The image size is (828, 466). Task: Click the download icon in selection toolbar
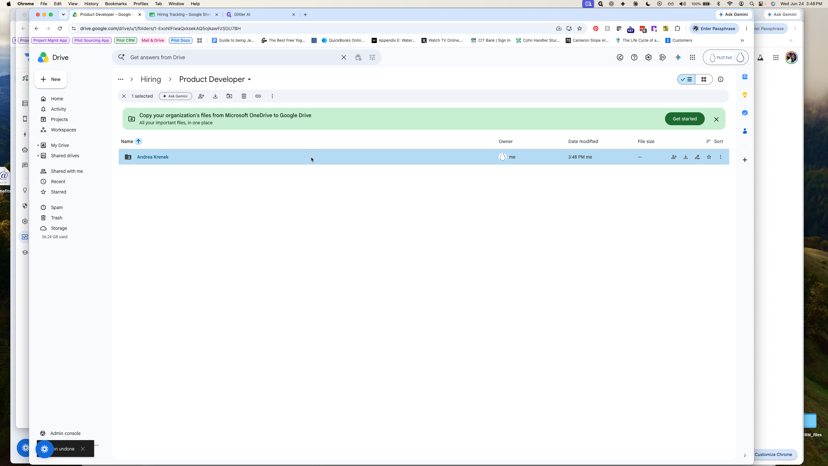[x=215, y=96]
